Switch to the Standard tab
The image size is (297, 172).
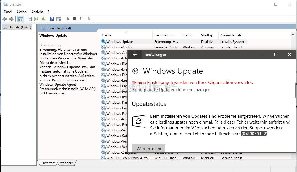point(66,163)
